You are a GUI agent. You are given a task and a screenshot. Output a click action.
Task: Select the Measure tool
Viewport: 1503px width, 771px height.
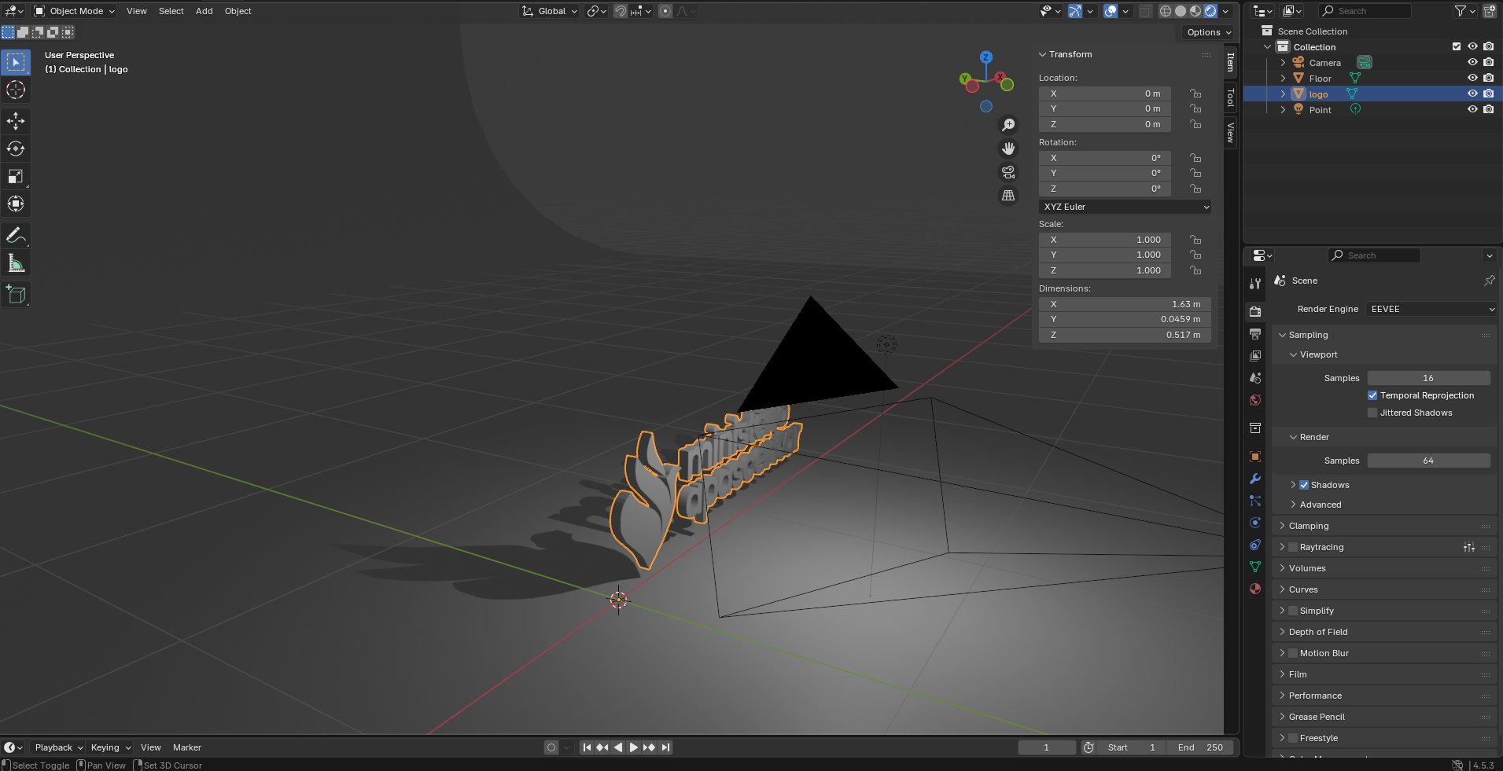pyautogui.click(x=16, y=263)
